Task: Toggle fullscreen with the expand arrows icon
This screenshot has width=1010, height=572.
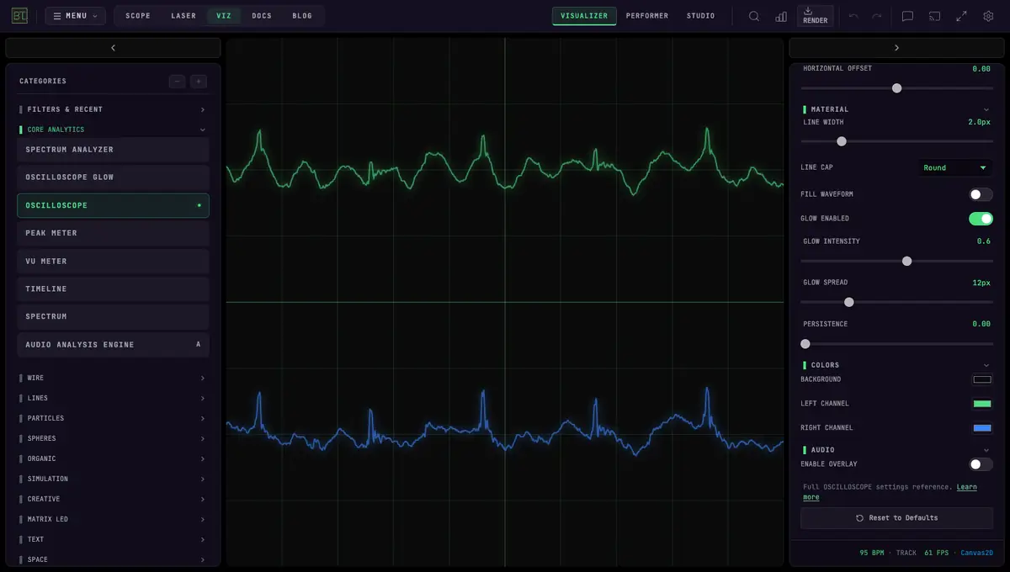Action: (961, 16)
